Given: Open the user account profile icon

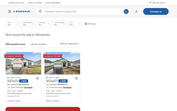Looking at the screenshot, I should point(136,11).
